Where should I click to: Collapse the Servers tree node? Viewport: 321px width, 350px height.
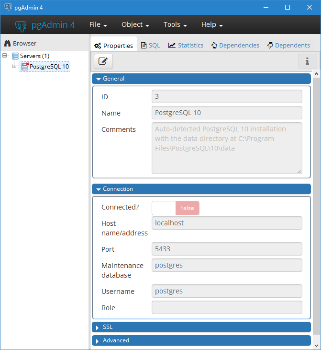pos(5,55)
